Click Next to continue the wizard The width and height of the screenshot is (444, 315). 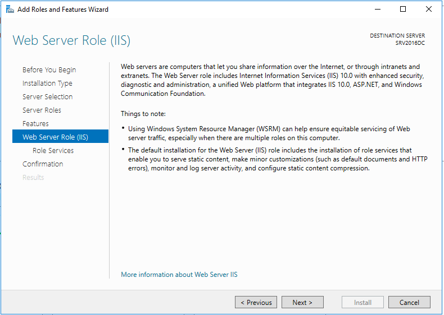(x=302, y=303)
